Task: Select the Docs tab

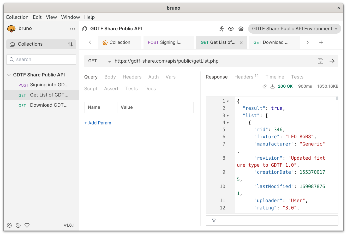Action: [150, 89]
